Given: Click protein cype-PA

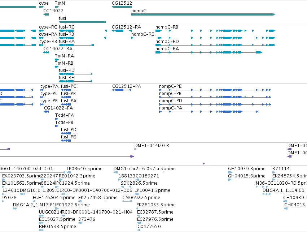Looking at the screenshot, I should (x=42, y=90).
